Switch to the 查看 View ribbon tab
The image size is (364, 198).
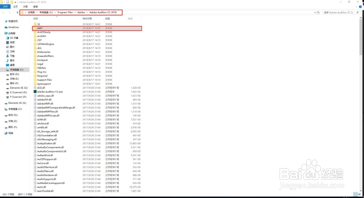(35, 7)
